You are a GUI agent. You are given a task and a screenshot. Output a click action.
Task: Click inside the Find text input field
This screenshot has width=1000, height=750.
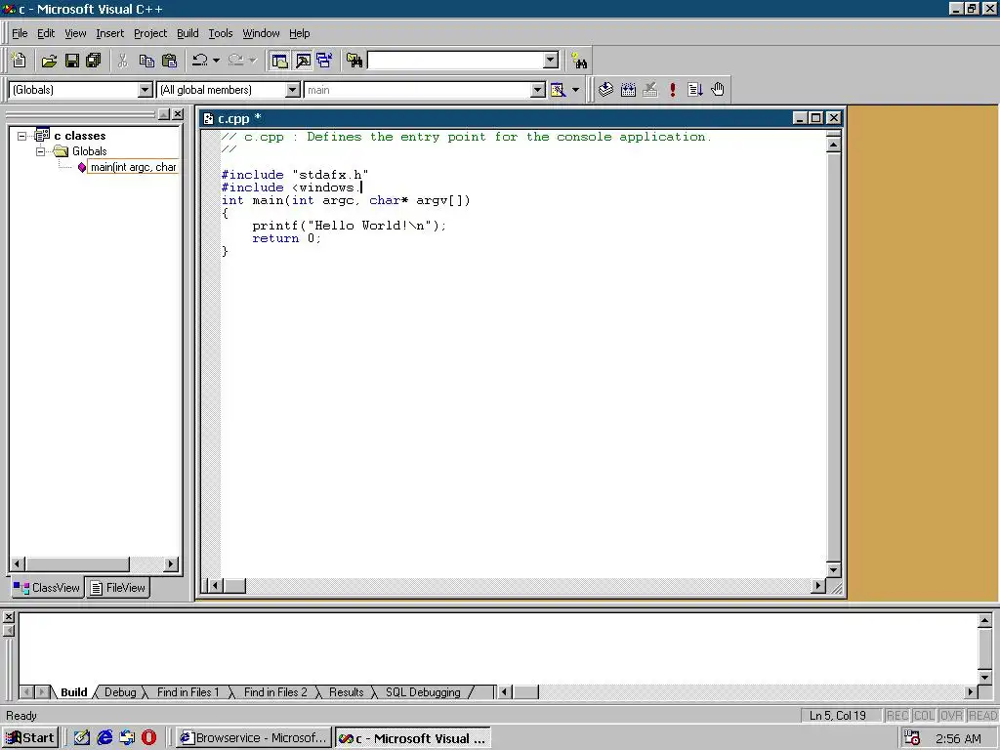pyautogui.click(x=456, y=61)
